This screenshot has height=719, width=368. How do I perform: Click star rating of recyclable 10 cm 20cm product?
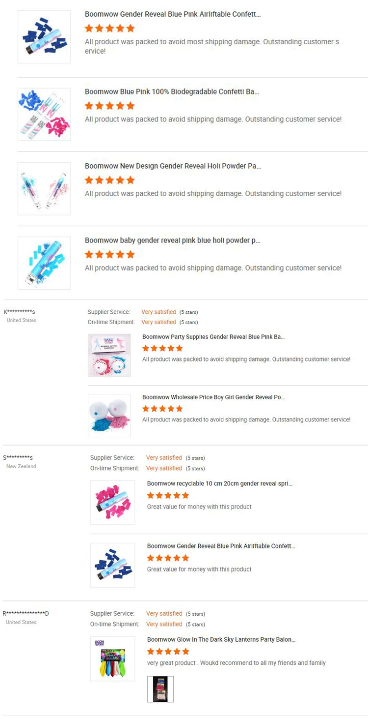pos(168,495)
